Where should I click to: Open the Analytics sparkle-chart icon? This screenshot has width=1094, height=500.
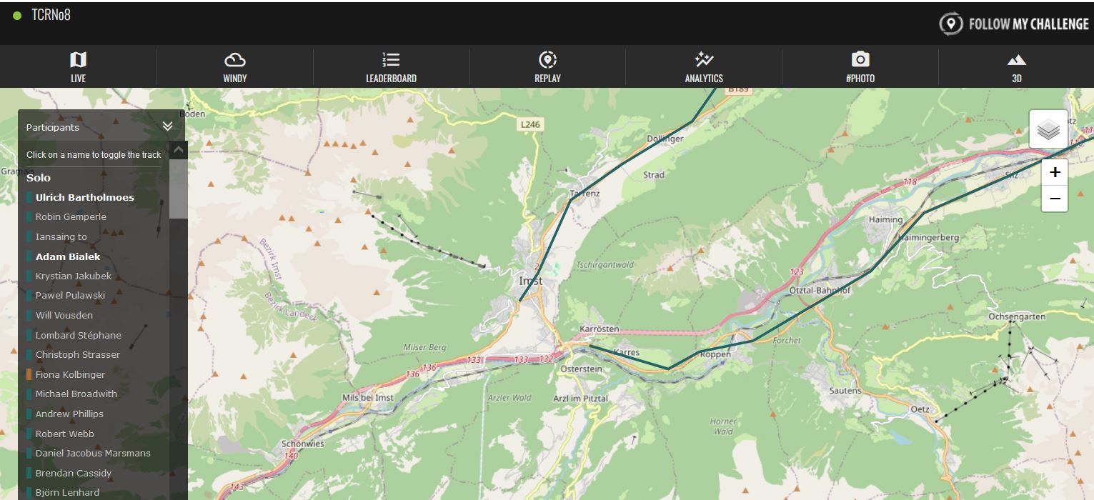click(704, 59)
